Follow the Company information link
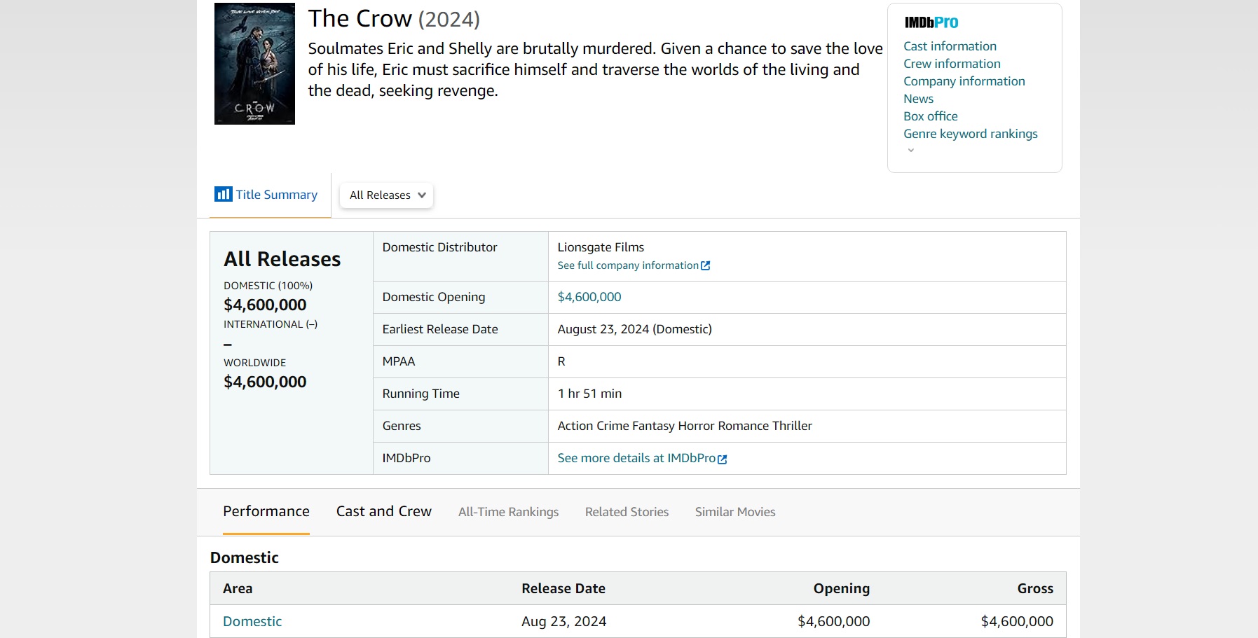The width and height of the screenshot is (1258, 638). pos(964,81)
